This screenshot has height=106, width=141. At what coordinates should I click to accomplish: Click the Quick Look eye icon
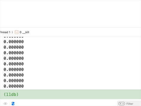pos(5,104)
